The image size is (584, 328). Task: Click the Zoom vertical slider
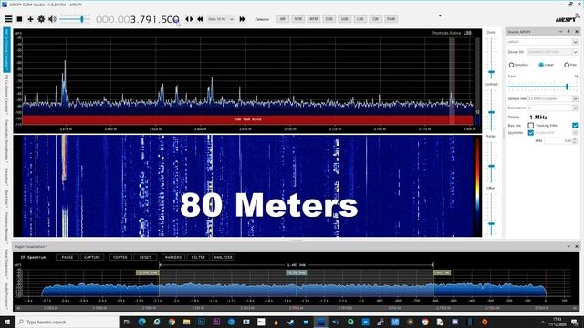pyautogui.click(x=491, y=57)
